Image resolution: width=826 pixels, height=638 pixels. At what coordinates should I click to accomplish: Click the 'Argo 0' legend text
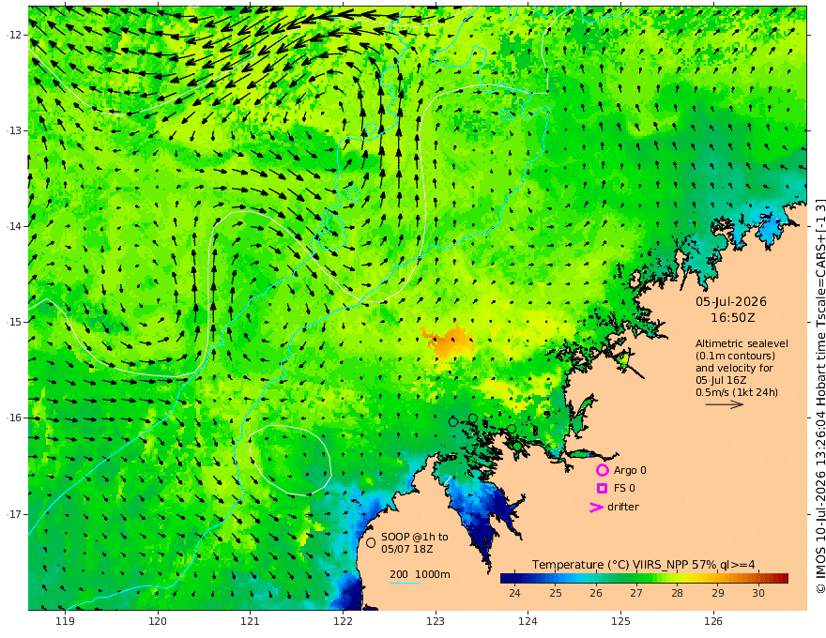630,470
